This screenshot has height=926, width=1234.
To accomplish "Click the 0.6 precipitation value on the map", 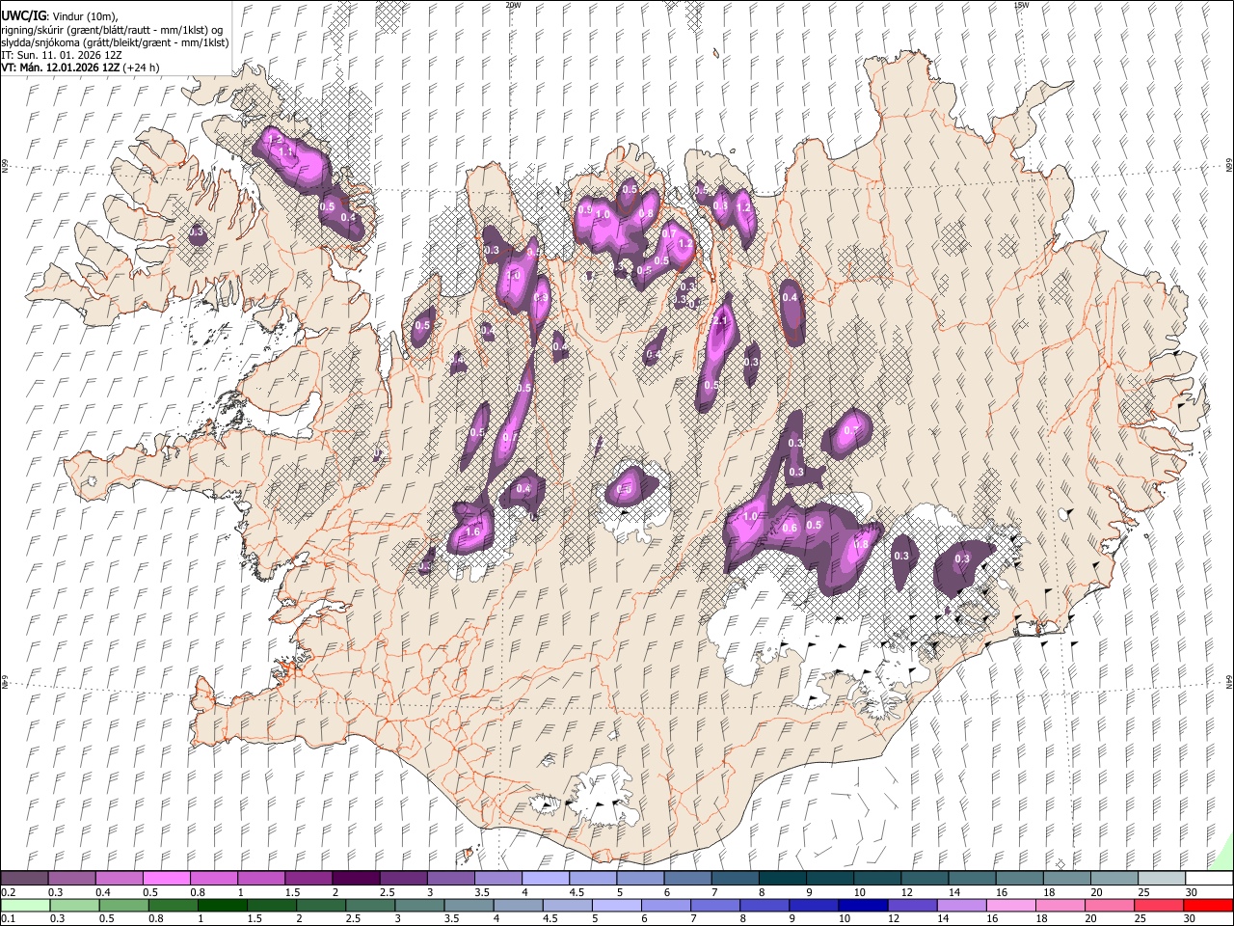I will click(790, 528).
